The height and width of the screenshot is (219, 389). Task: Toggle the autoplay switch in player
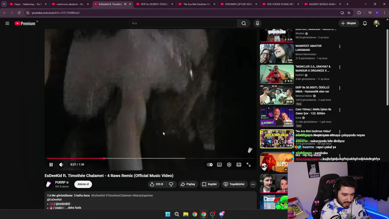(x=210, y=165)
